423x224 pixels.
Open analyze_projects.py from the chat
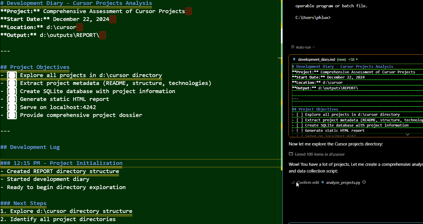[343, 182]
